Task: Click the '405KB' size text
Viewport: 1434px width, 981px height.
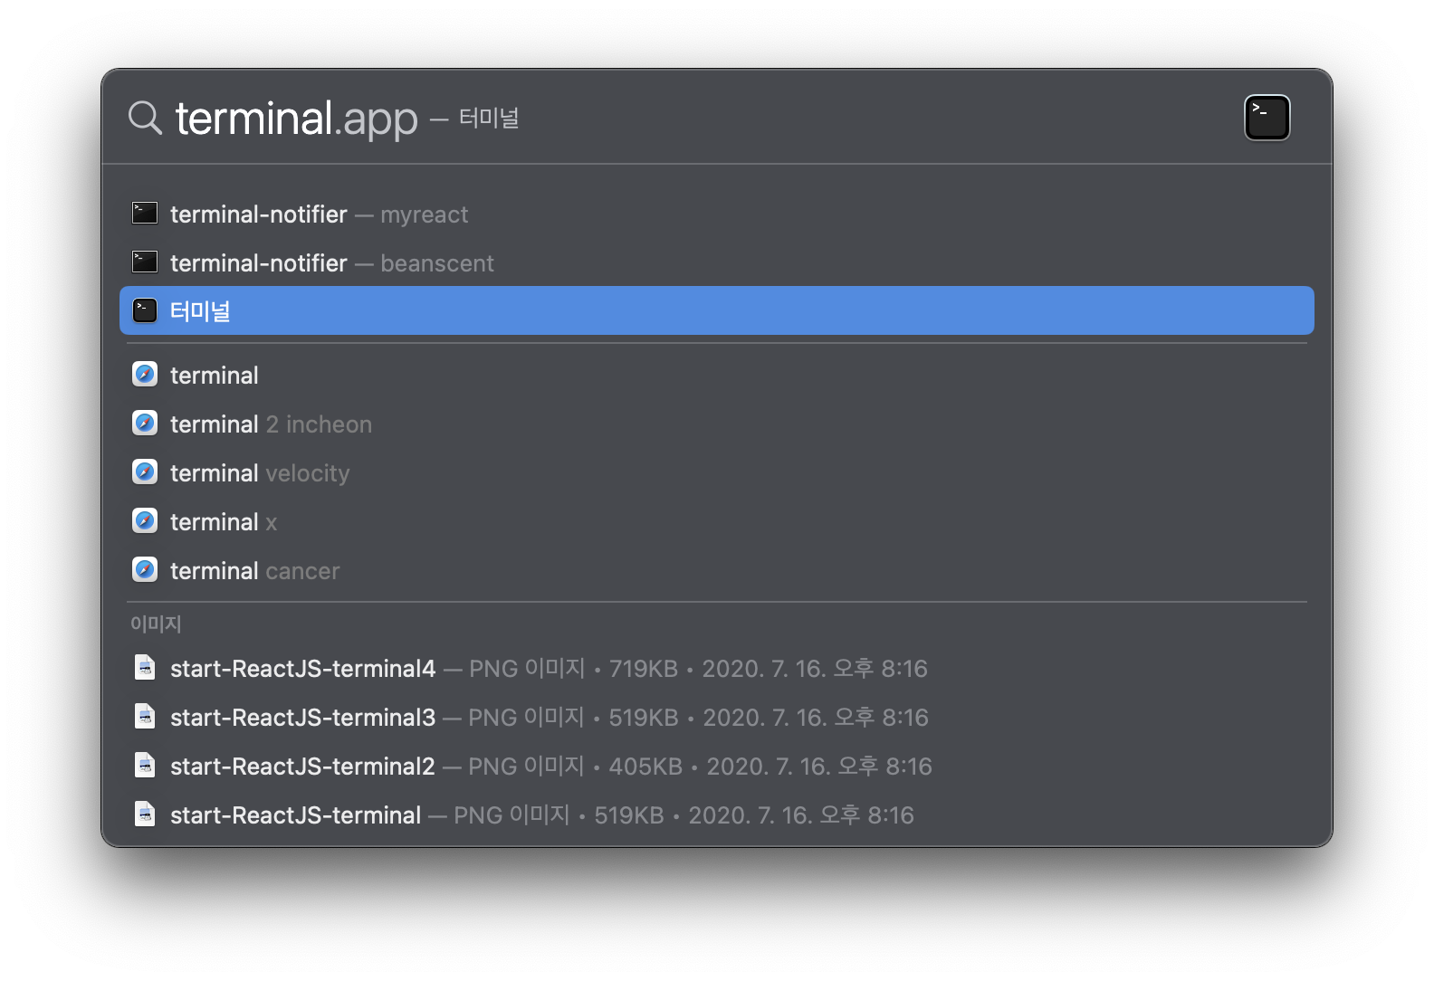Action: (645, 767)
